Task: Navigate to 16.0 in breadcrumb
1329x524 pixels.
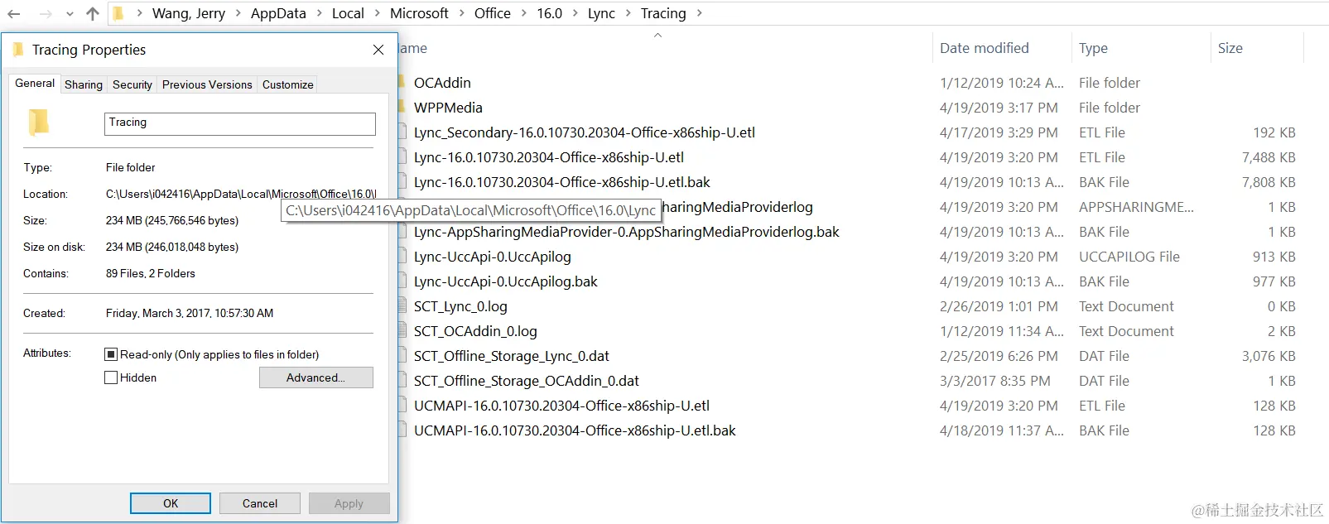Action: click(549, 13)
